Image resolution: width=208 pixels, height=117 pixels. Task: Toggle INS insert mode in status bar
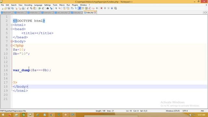pyautogui.click(x=202, y=111)
